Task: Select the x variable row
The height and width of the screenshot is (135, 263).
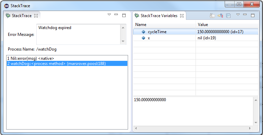Action: tap(196, 38)
